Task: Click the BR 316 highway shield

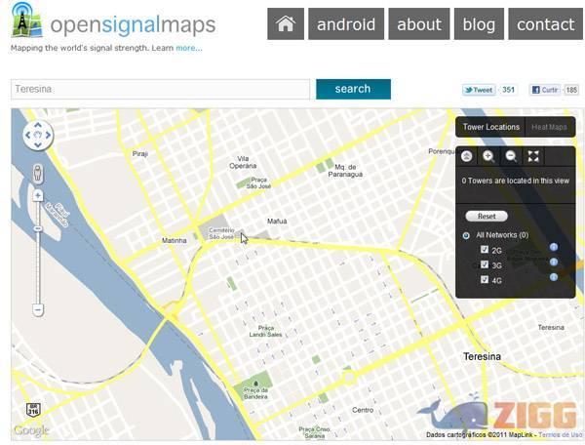Action: point(33,410)
